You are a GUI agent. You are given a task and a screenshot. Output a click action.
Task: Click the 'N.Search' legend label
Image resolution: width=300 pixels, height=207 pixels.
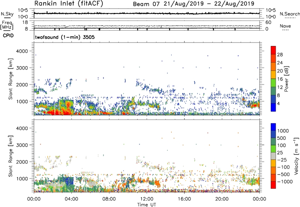289,14
